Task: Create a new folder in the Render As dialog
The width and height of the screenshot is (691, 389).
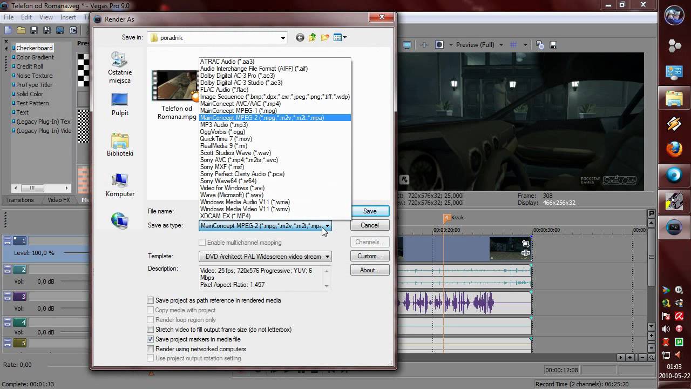Action: click(x=325, y=38)
